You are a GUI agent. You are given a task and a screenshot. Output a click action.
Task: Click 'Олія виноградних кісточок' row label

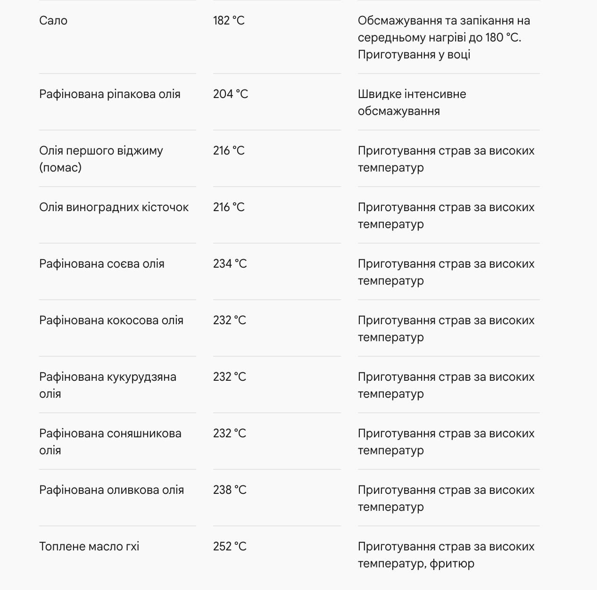114,207
